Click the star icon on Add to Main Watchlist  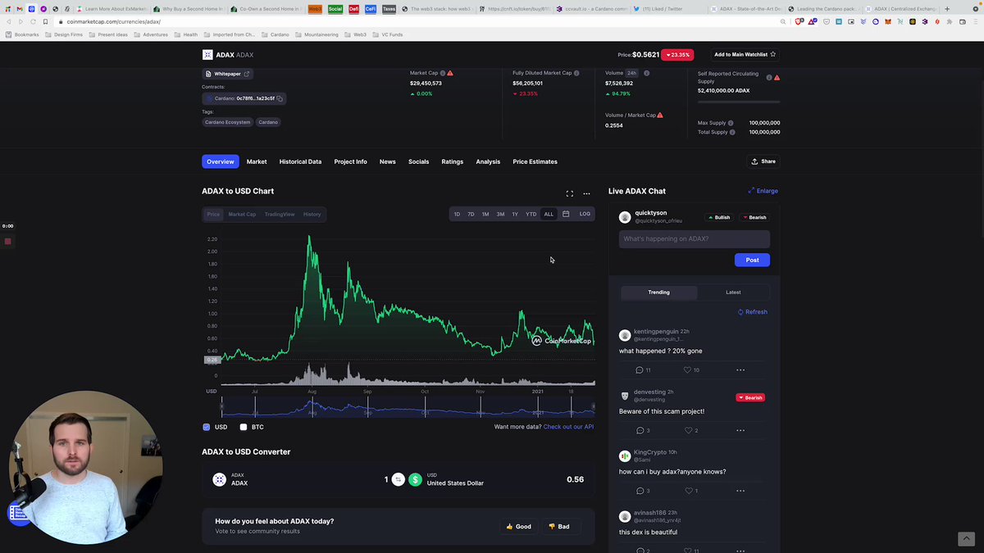click(772, 54)
